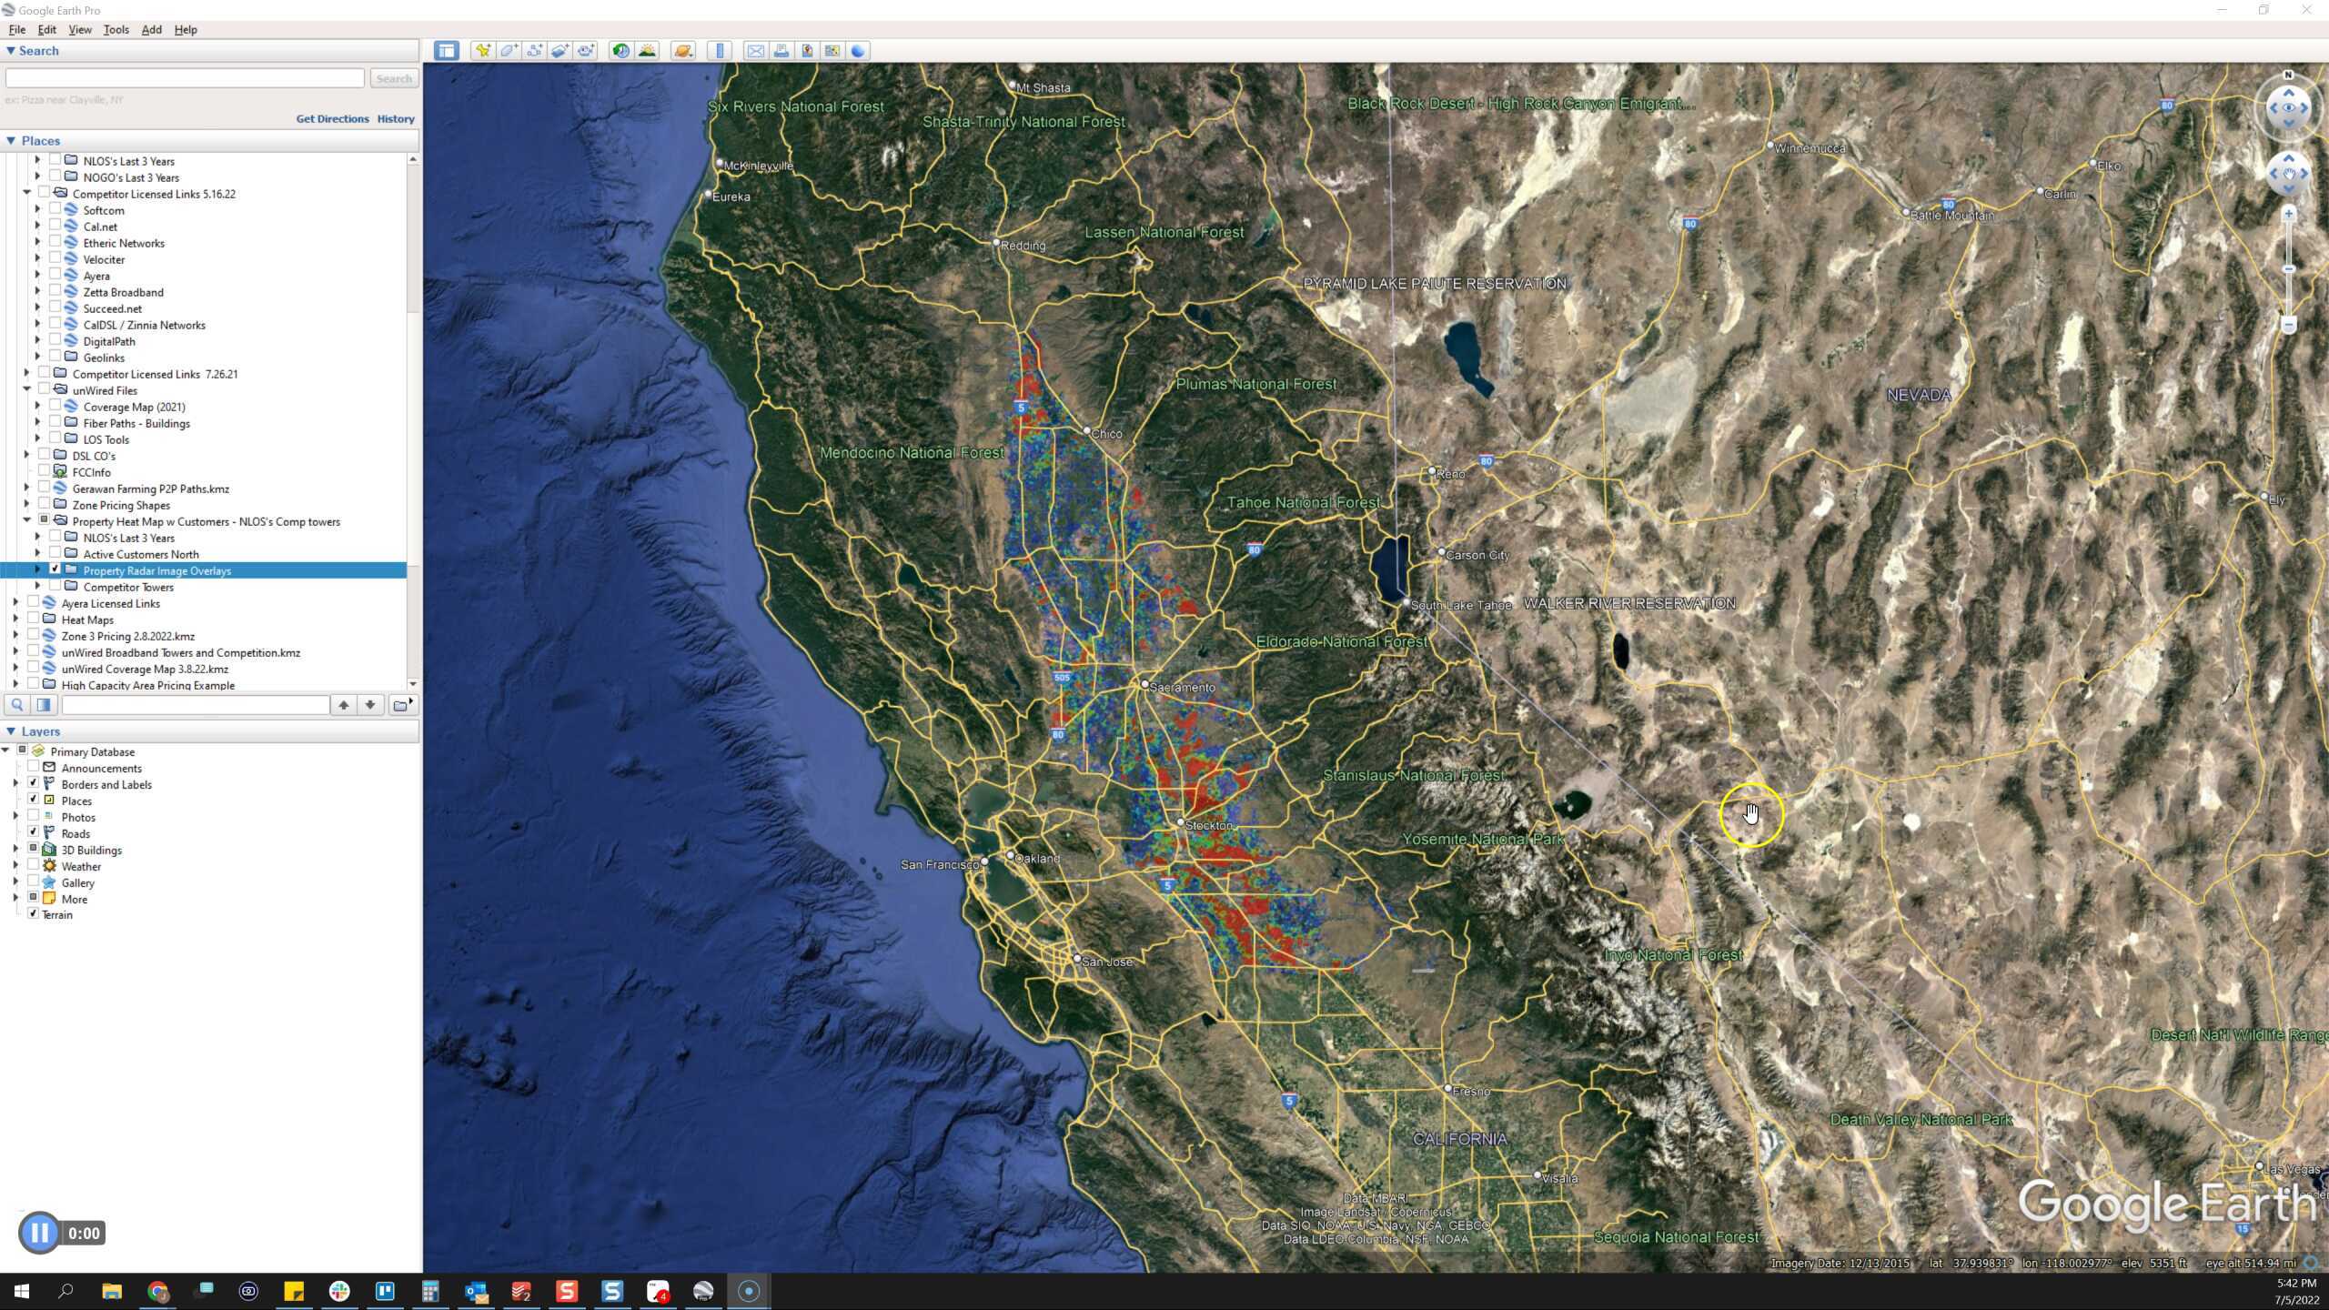Viewport: 2329px width, 1310px height.
Task: Open the Ruler measuring tool
Action: (x=720, y=50)
